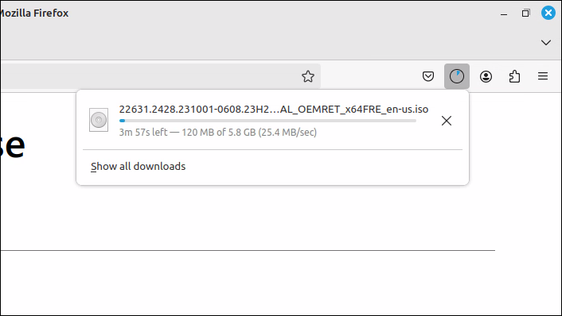Open the Firefox hamburger application menu
Screen dimensions: 562x316
click(543, 76)
